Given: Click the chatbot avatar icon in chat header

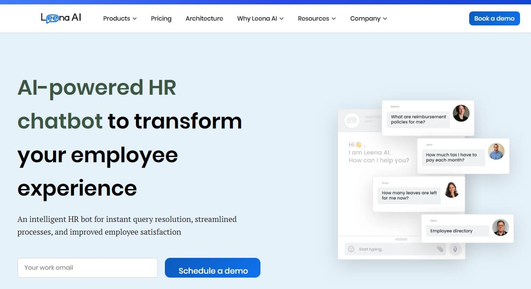Looking at the screenshot, I should [352, 120].
